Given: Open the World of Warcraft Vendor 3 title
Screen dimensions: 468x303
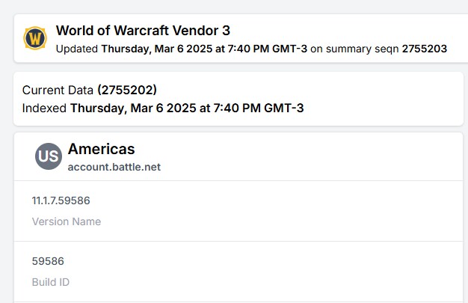Looking at the screenshot, I should pos(143,31).
